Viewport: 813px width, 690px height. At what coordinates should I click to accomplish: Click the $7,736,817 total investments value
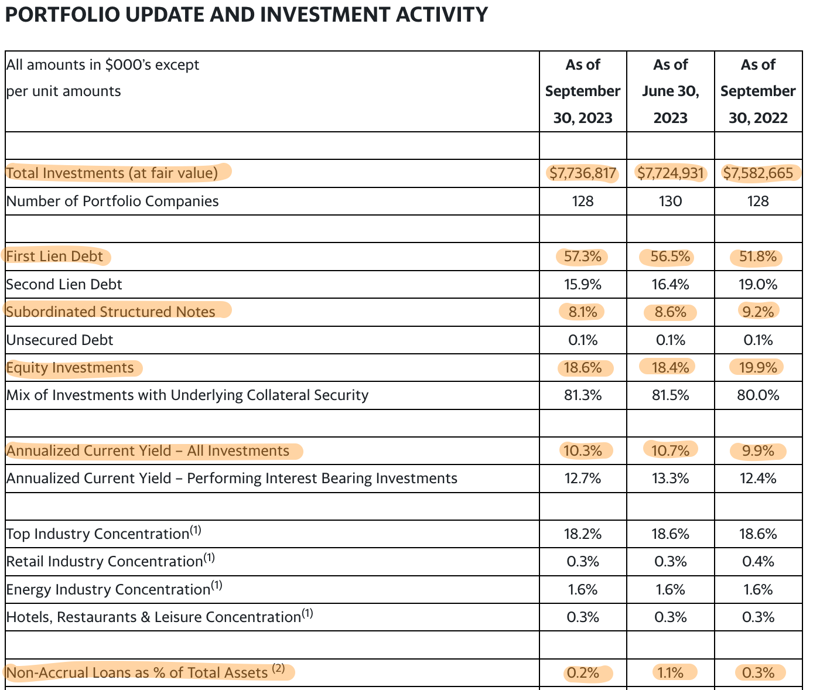click(582, 173)
